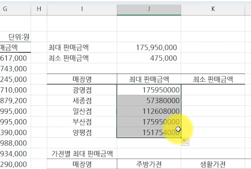
Task: Select the 245,000 cell in column G
Action: click(15, 79)
